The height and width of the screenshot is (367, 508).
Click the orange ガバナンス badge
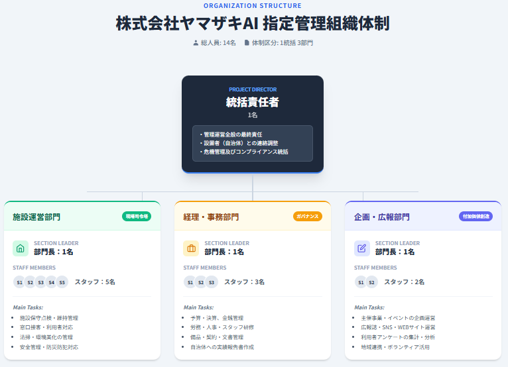(x=308, y=217)
